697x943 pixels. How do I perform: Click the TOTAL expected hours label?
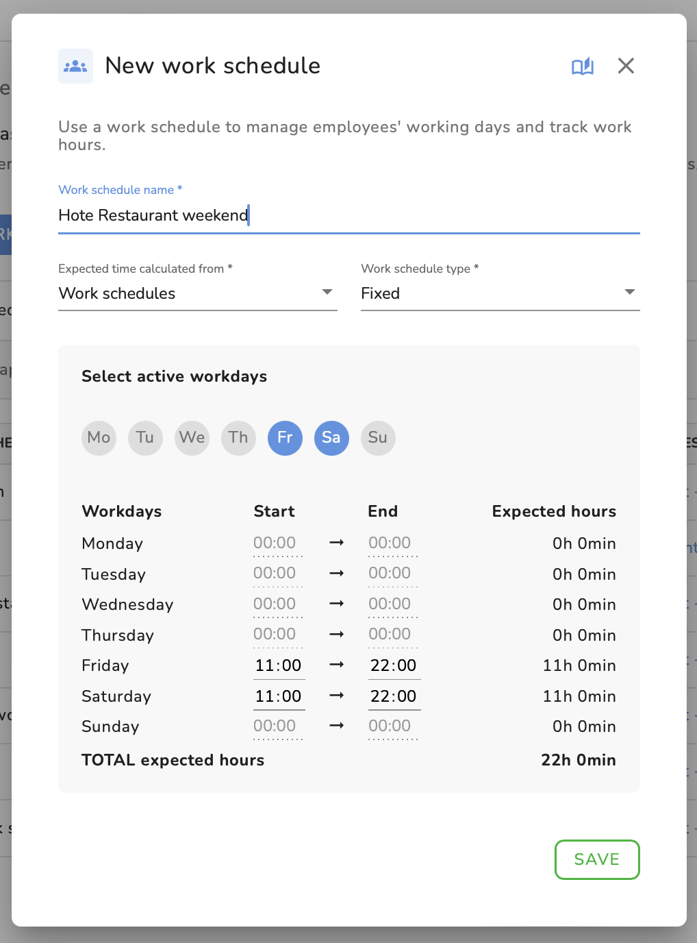point(173,760)
